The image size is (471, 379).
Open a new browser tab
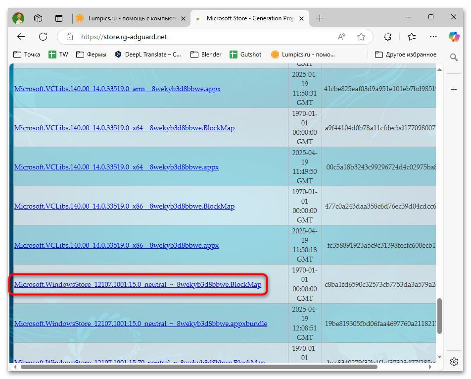pyautogui.click(x=320, y=18)
